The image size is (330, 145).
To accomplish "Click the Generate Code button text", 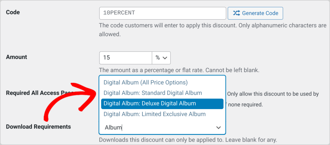I will [260, 13].
